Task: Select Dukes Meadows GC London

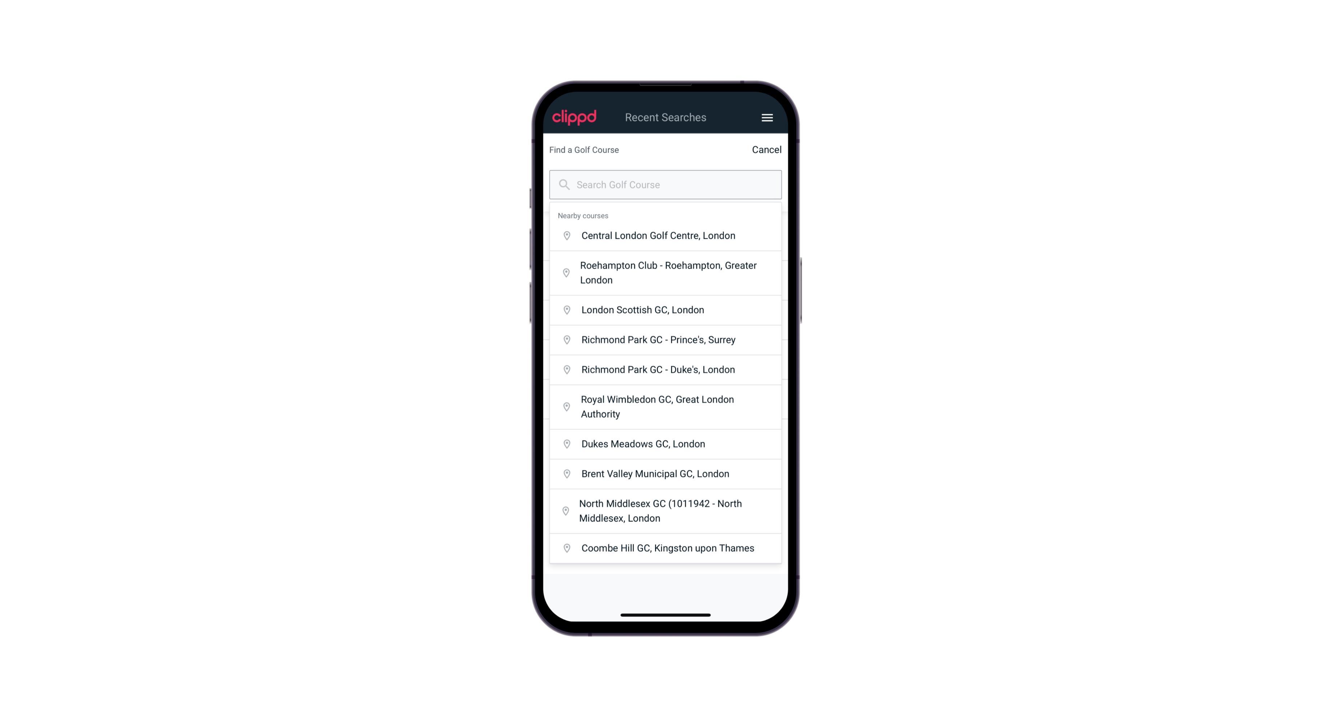Action: click(665, 443)
